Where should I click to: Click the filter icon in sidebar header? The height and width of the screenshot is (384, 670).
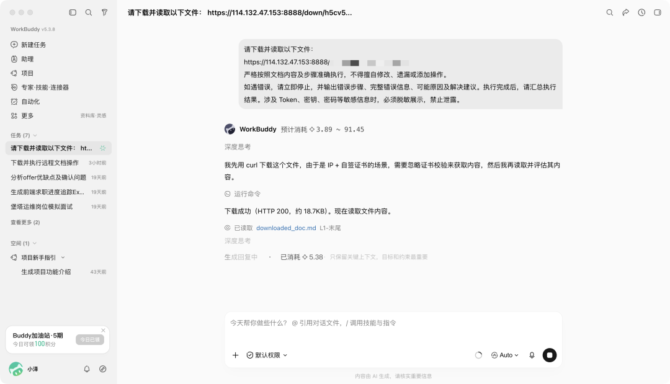(x=104, y=12)
